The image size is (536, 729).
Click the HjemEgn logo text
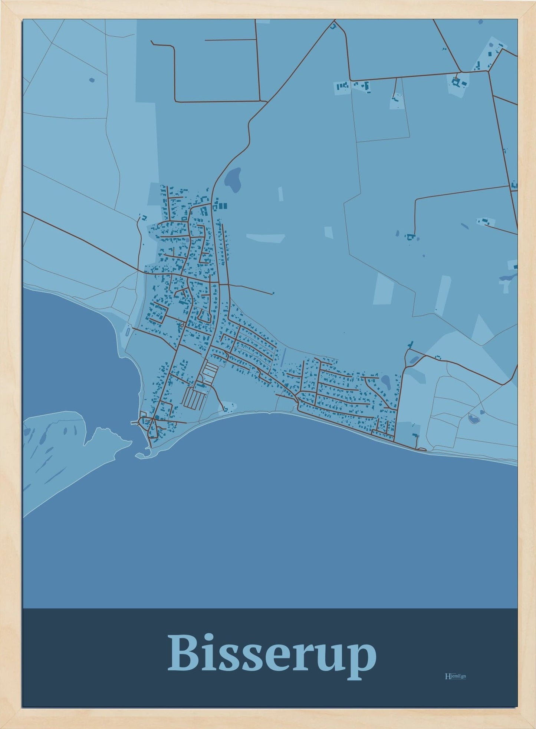coord(455,676)
